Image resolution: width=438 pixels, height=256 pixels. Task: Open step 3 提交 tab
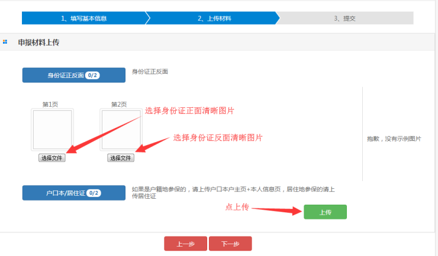(345, 18)
